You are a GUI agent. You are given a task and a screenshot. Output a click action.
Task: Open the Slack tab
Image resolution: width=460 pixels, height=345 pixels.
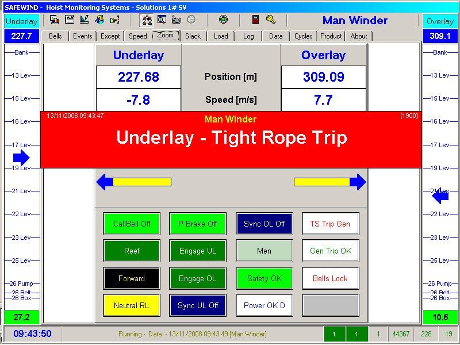193,36
